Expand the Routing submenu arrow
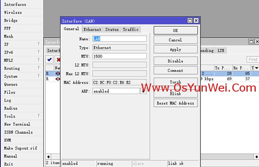 point(39,68)
